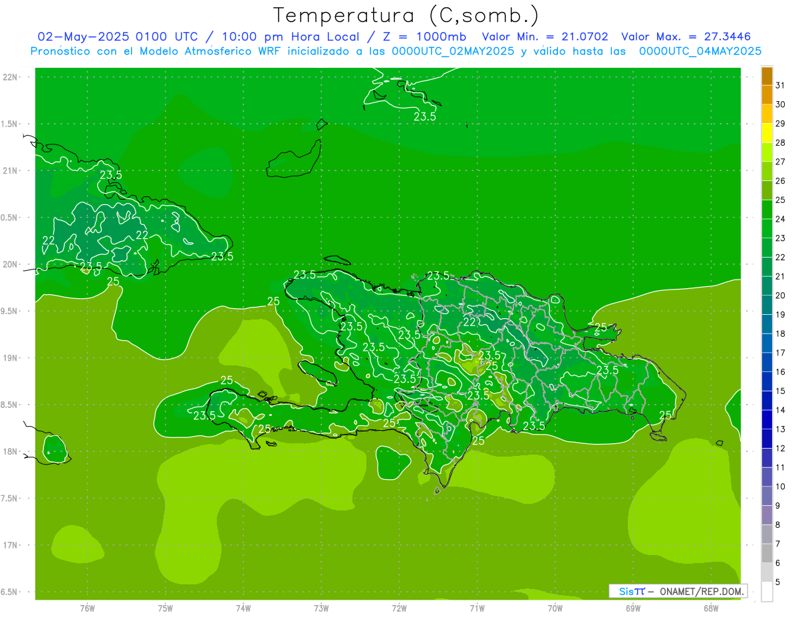Click the colorbar value label "11"
The width and height of the screenshot is (798, 617).
pyautogui.click(x=780, y=467)
